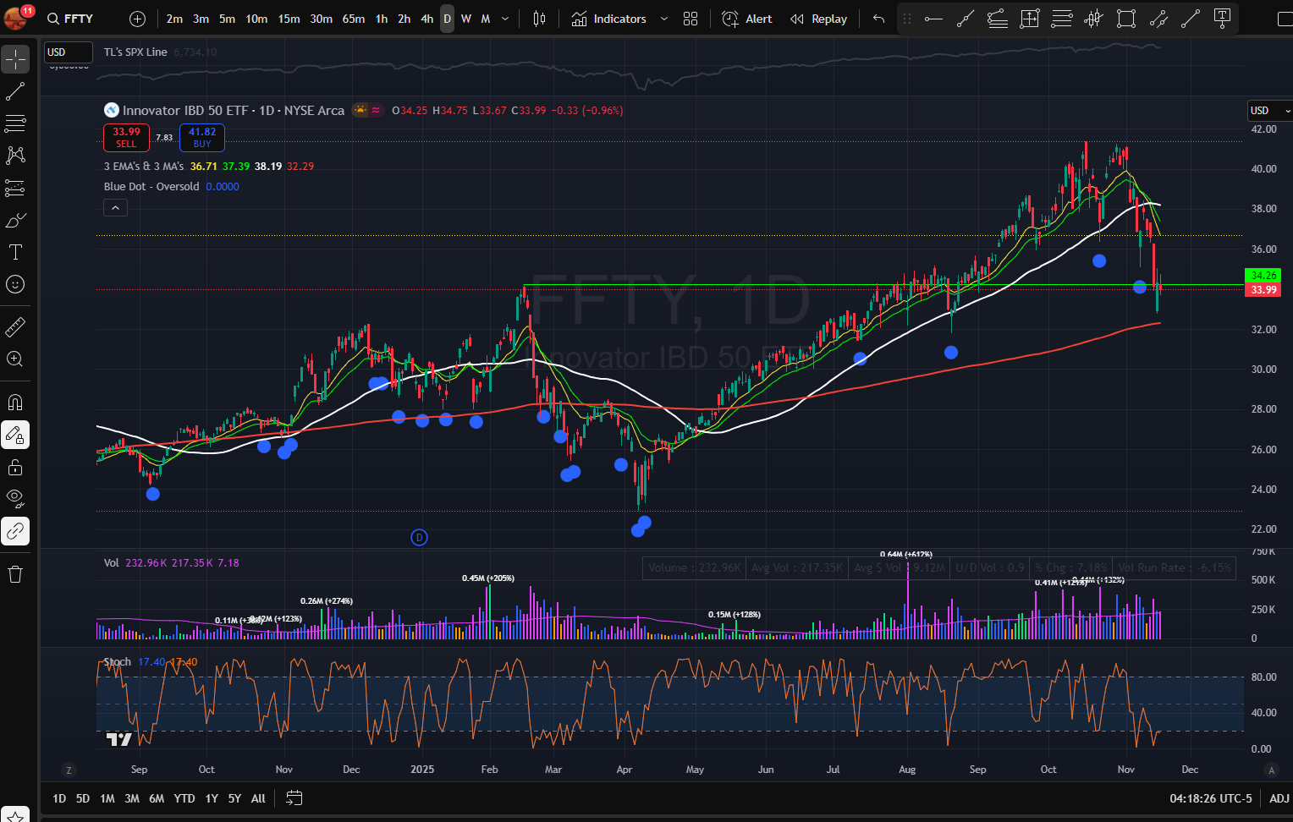Screen dimensions: 1293x822
Task: Select the "3 EMA's & 3 MA's" legend
Action: (x=144, y=167)
